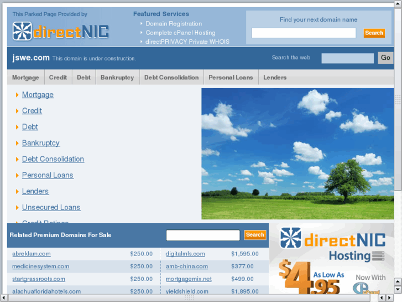Follow the Mortgage link in the list
402x302 pixels.
(38, 95)
